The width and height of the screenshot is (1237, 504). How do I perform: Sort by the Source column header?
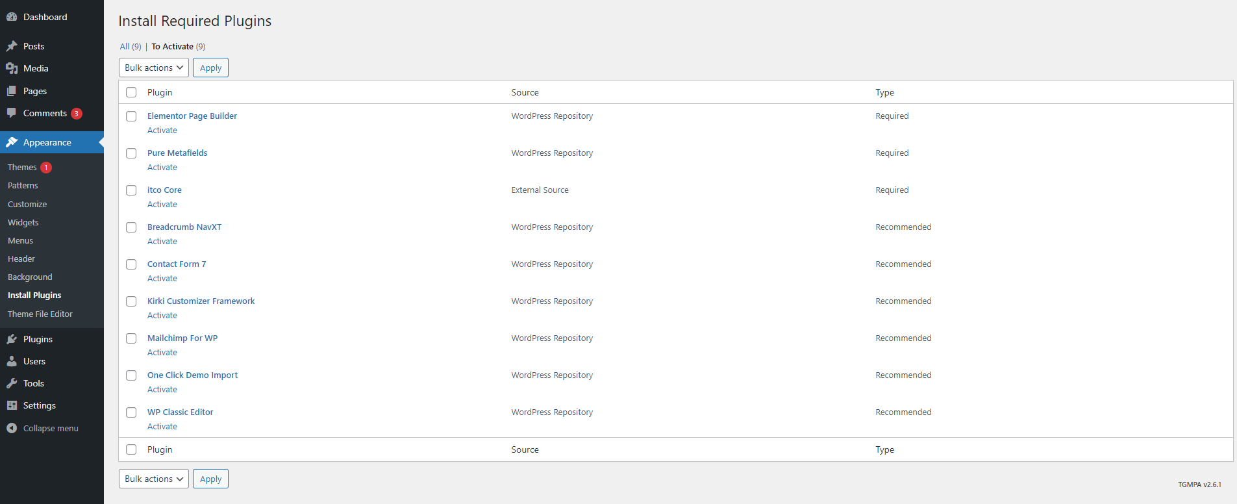click(525, 92)
